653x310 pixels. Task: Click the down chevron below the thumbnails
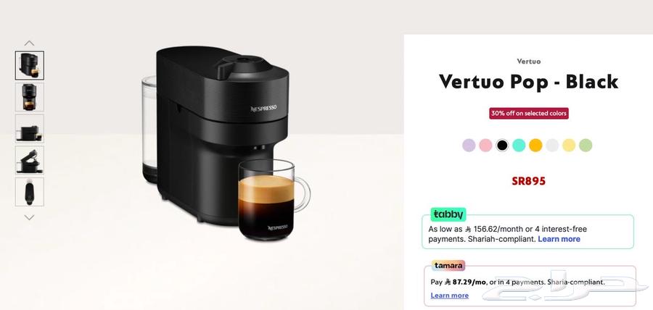(29, 217)
